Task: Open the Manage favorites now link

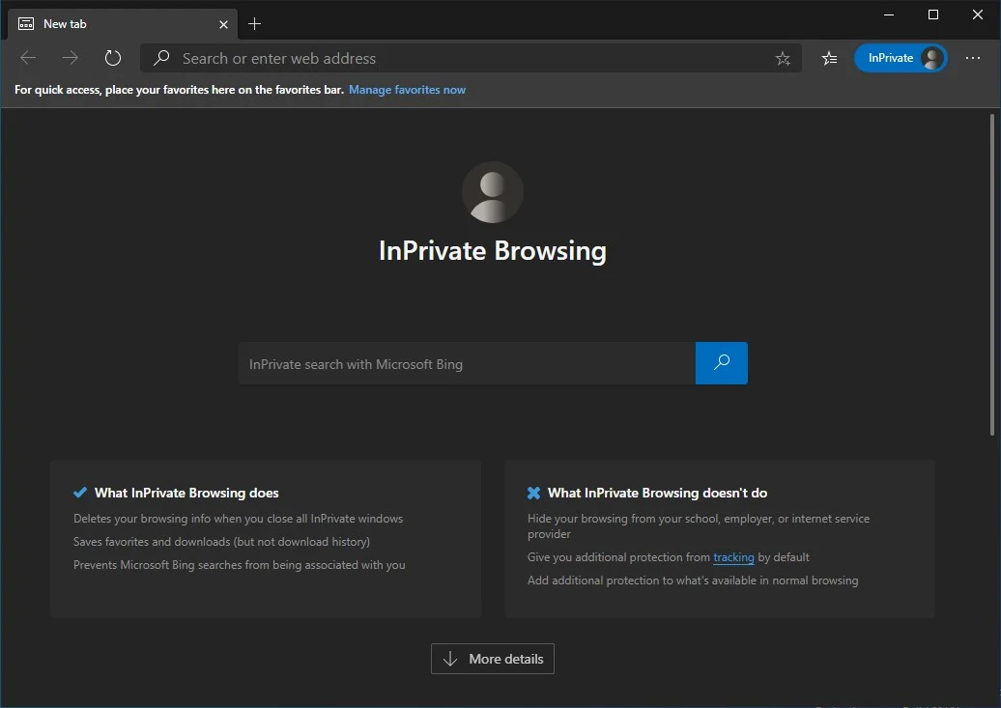Action: tap(407, 90)
